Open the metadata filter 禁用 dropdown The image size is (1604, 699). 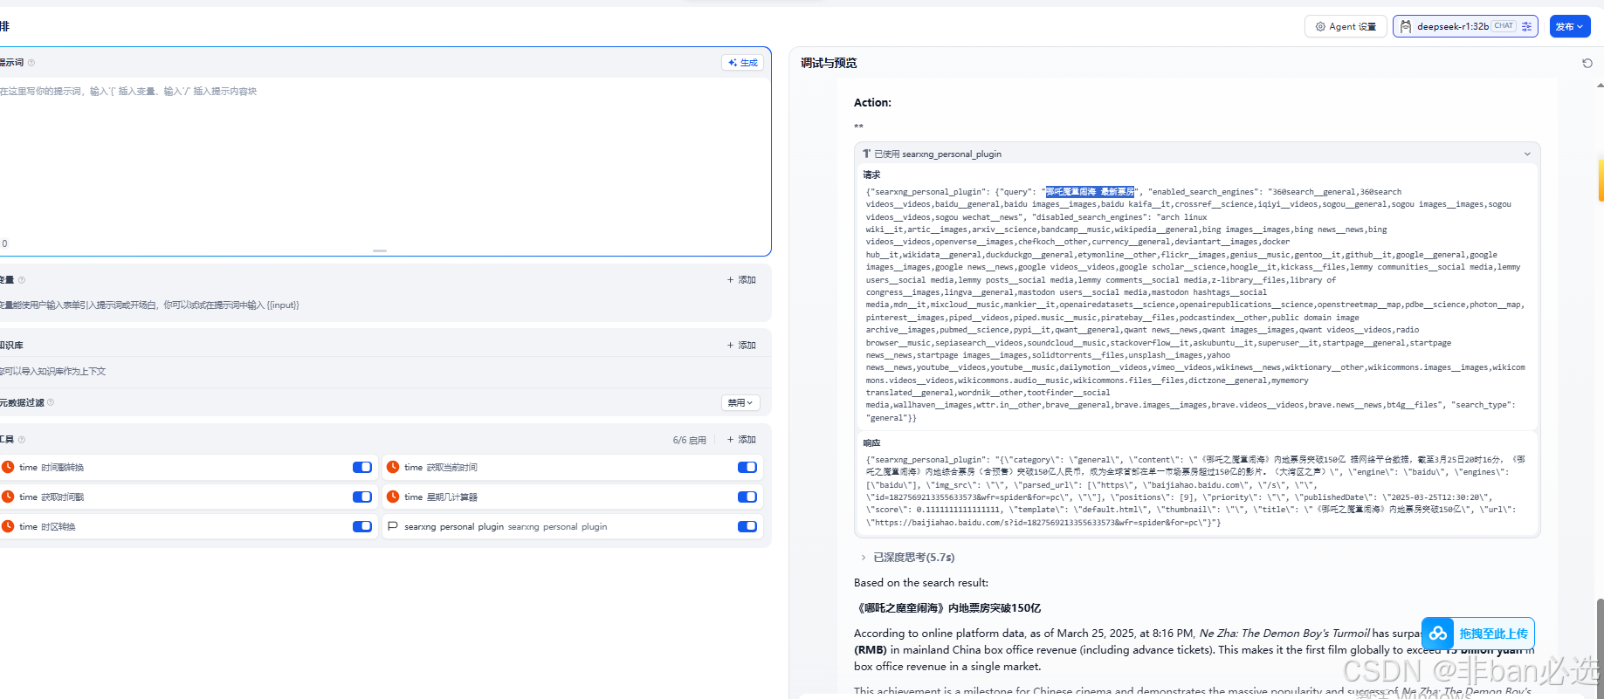[x=741, y=402]
